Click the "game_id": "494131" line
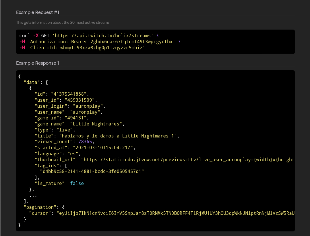Screen dimensions: 310x236 tap(62, 118)
